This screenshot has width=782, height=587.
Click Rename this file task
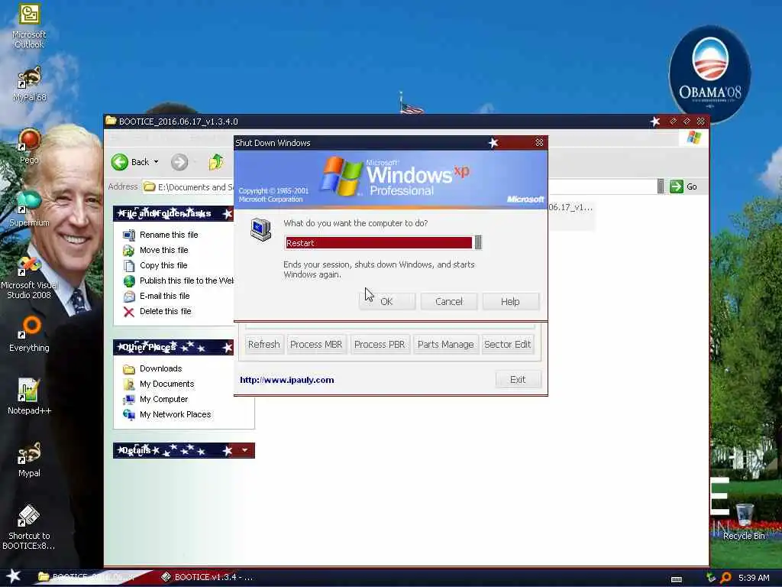click(x=169, y=235)
